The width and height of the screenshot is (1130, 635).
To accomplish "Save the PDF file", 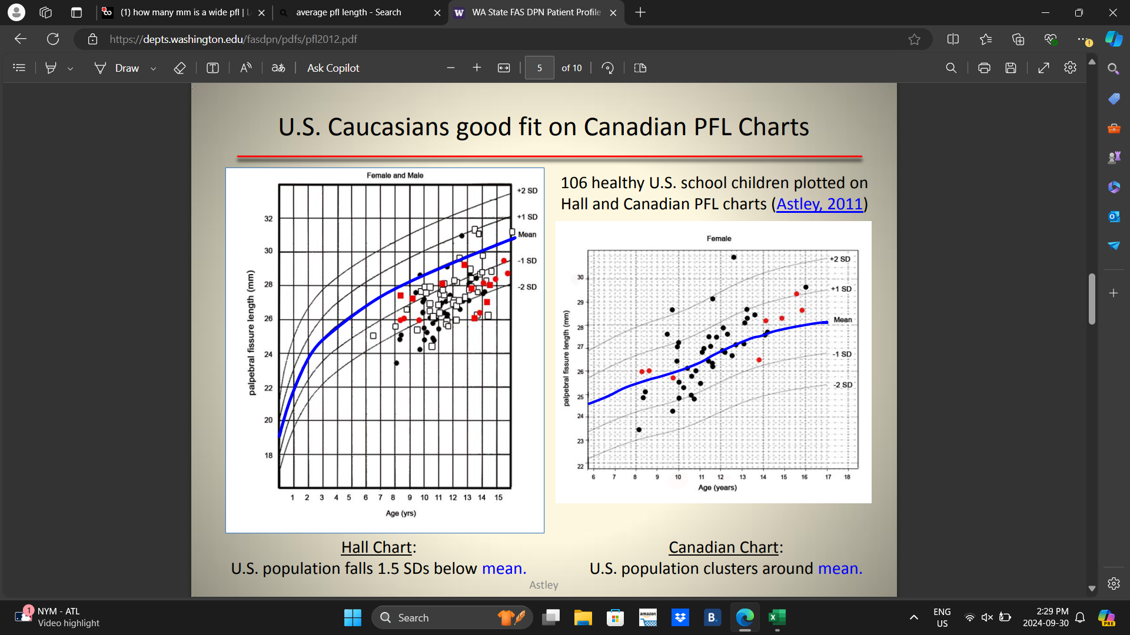I will (x=1011, y=68).
